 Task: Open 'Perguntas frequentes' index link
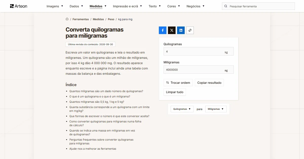(x=101, y=141)
